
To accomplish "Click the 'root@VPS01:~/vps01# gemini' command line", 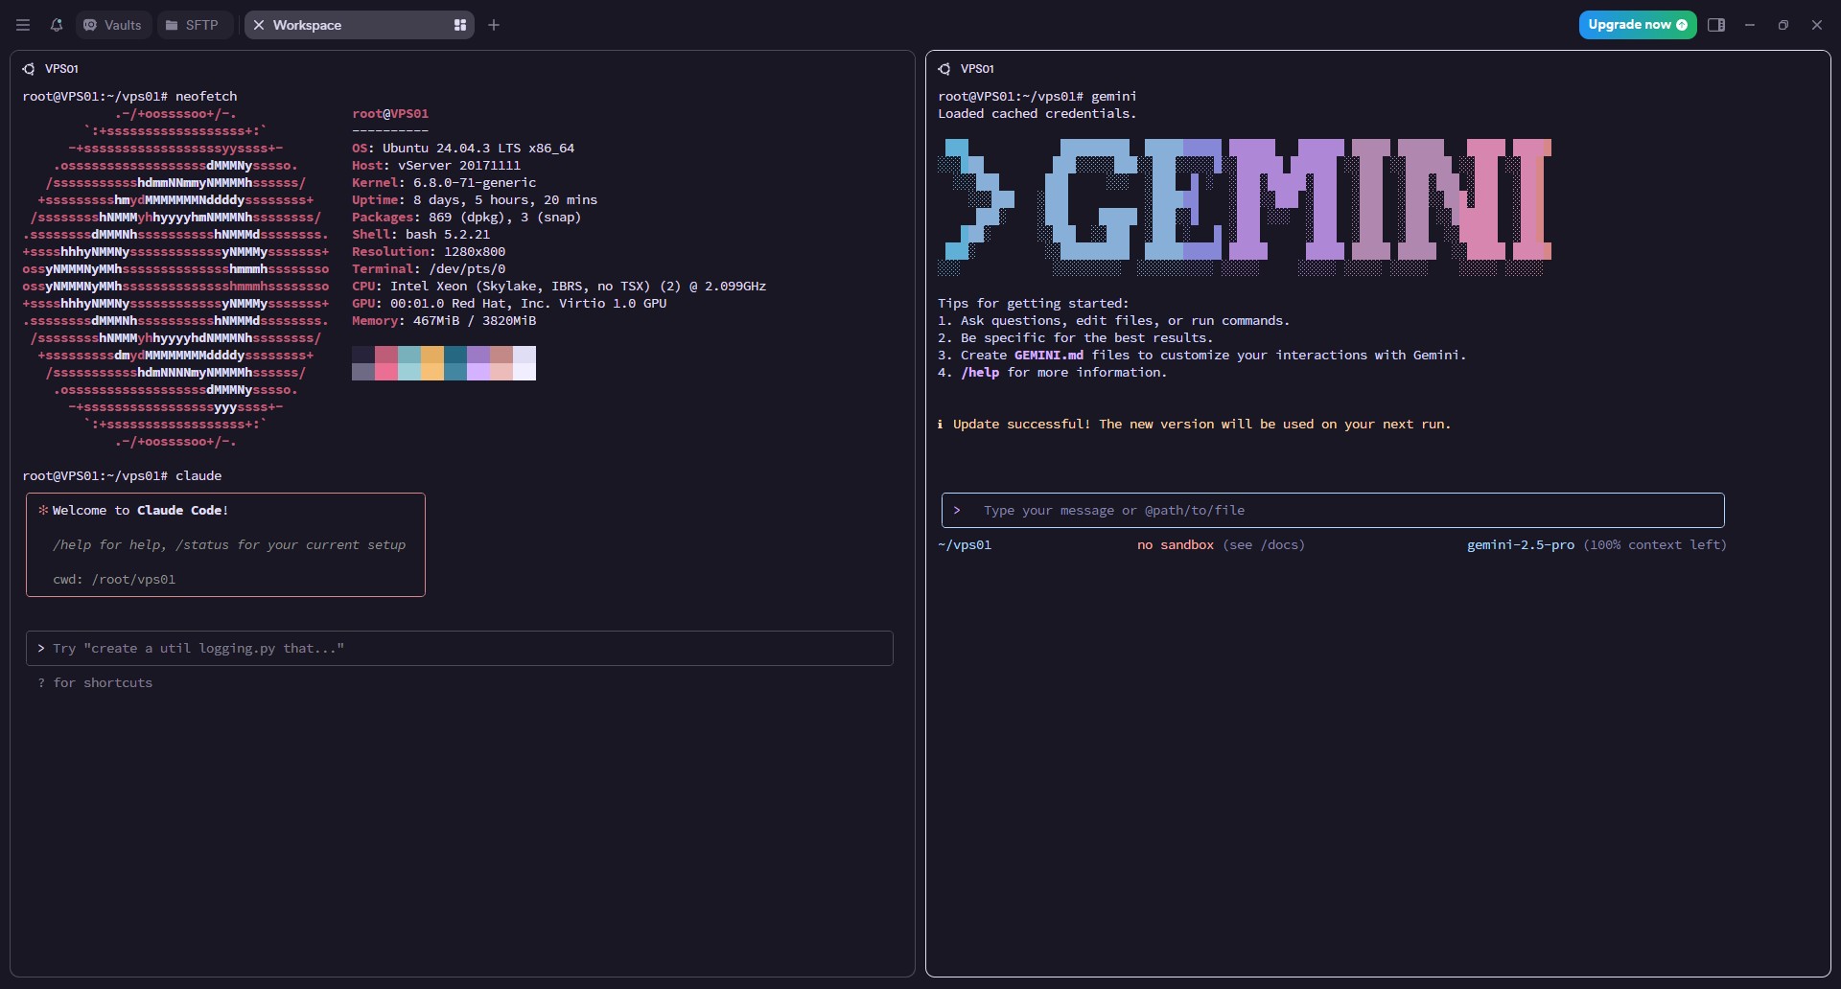I will [1037, 96].
